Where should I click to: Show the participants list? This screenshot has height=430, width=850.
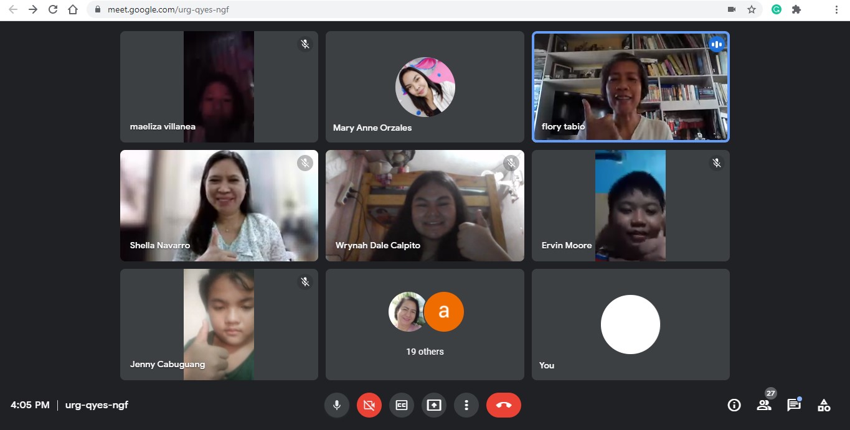(x=763, y=404)
